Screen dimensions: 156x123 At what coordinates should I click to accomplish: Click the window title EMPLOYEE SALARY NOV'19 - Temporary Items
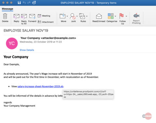(x=88, y=3)
